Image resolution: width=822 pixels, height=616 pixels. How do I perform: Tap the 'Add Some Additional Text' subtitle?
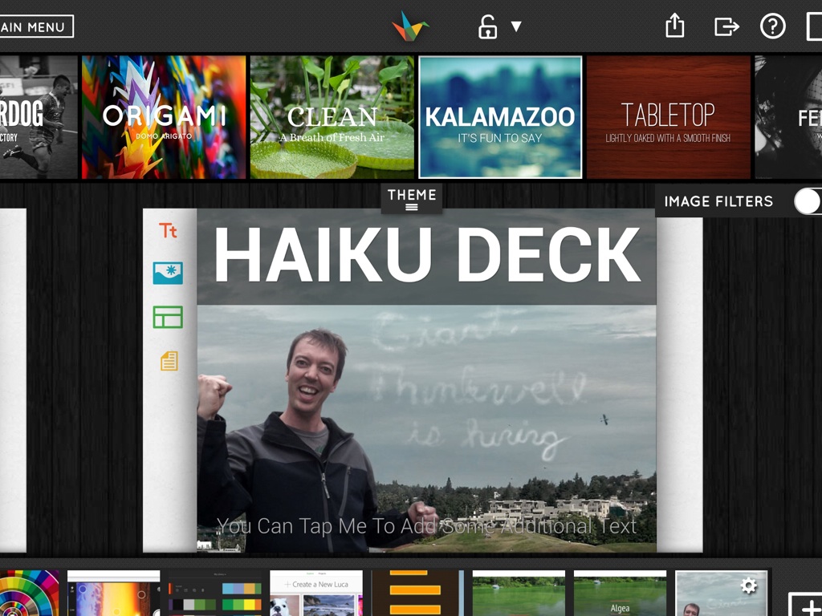[x=426, y=526]
